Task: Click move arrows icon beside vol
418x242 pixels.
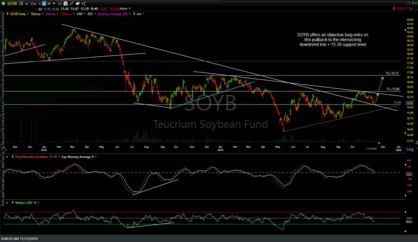Action: click(134, 14)
